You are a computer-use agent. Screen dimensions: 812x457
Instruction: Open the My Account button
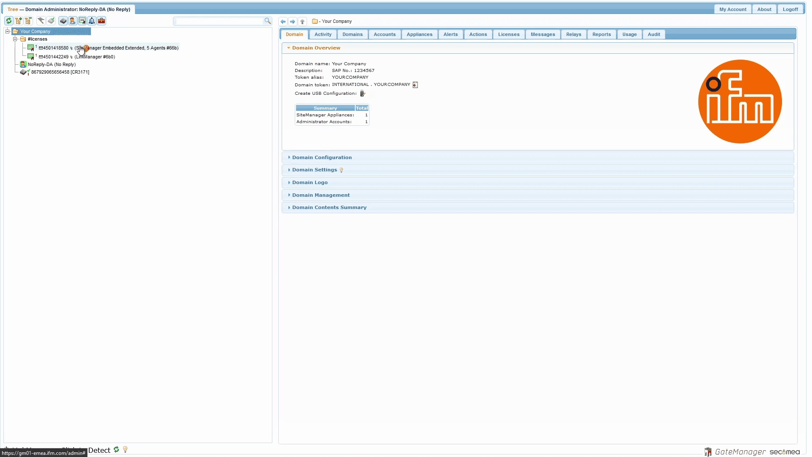(732, 9)
